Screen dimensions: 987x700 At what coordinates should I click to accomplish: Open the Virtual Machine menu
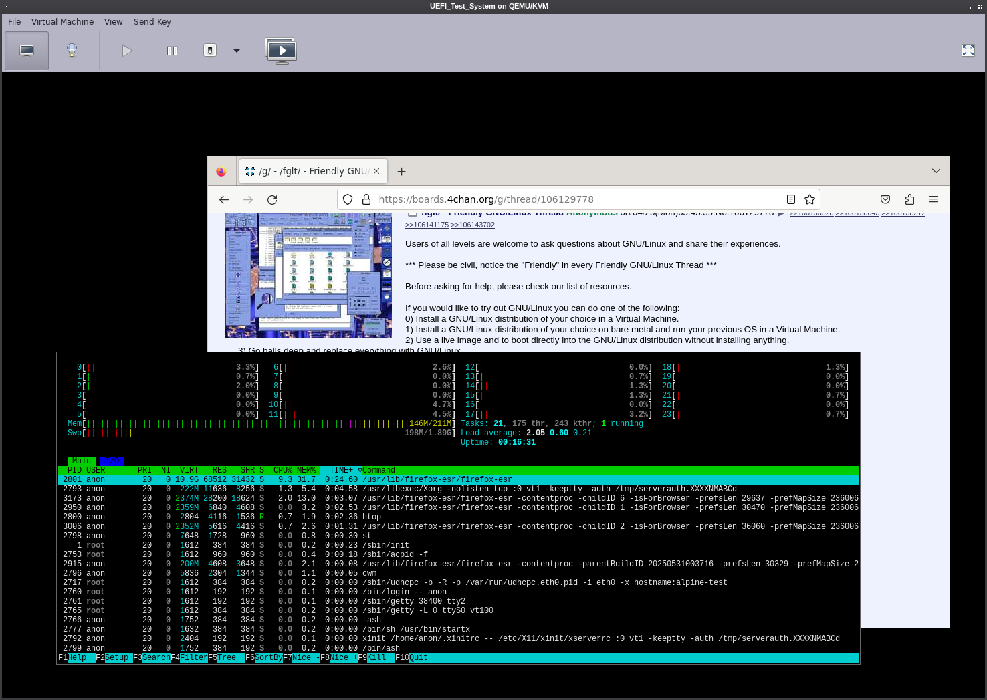(63, 21)
